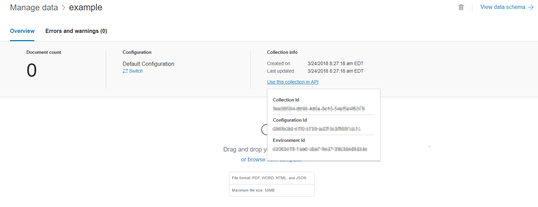Go back to Manage data breadcrumb
This screenshot has height=207, width=538.
click(34, 8)
